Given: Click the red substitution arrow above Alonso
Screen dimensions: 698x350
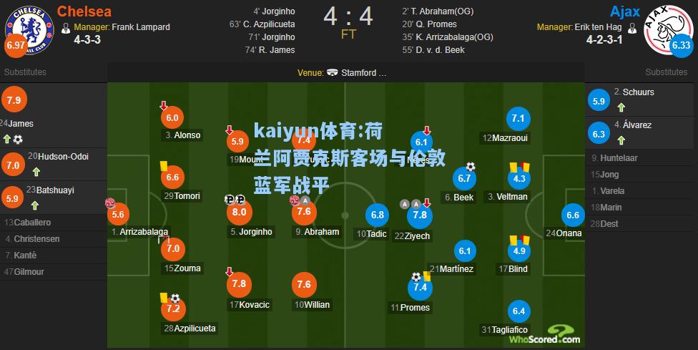Looking at the screenshot, I should pyautogui.click(x=163, y=106).
